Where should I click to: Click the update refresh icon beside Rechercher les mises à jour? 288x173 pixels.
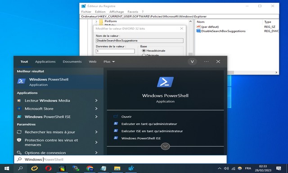click(x=19, y=132)
